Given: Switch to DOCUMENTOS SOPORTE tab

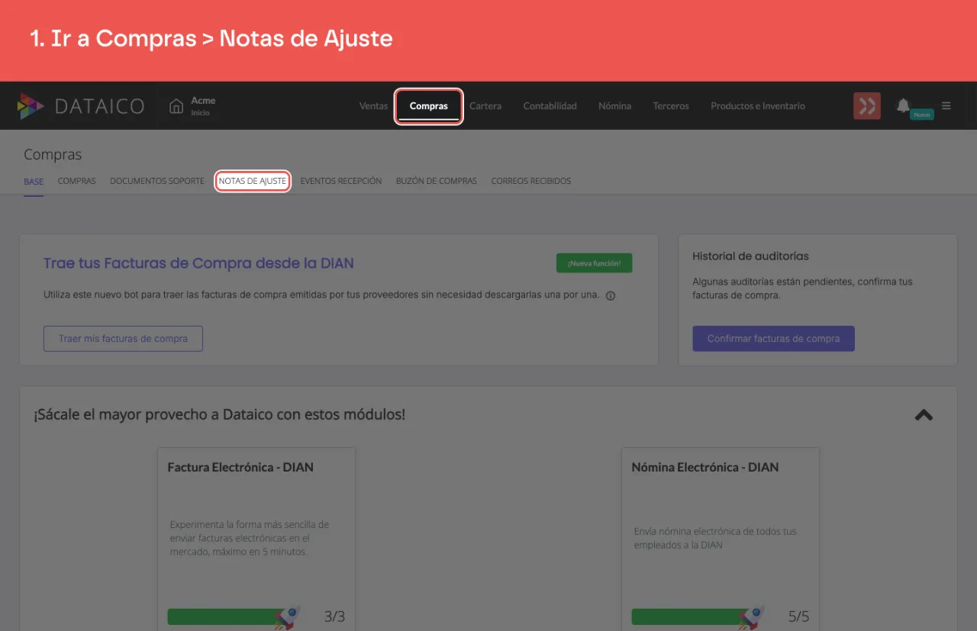Looking at the screenshot, I should click(x=157, y=182).
